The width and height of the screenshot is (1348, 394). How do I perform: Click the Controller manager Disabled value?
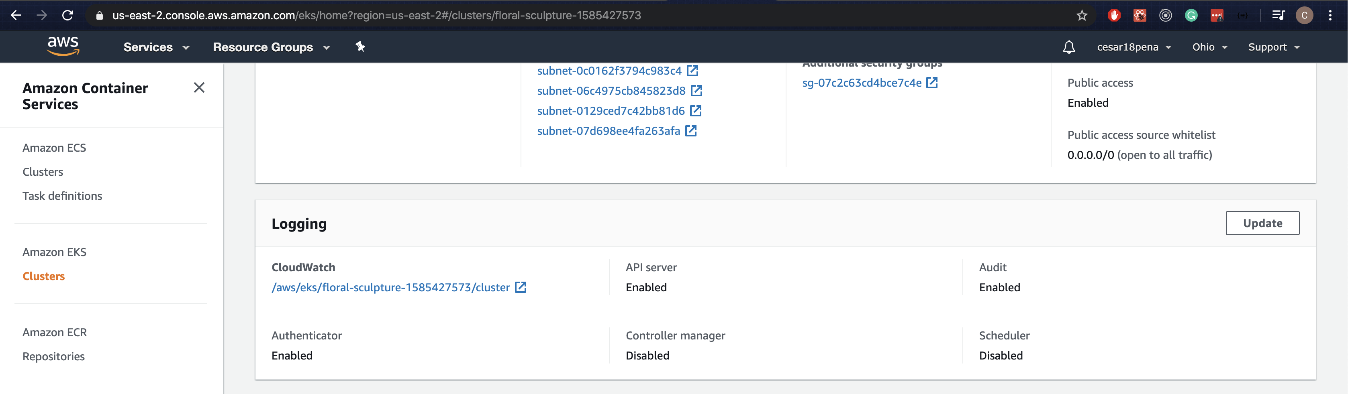pyautogui.click(x=647, y=355)
